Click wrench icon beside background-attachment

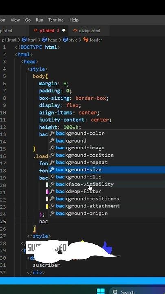(x=52, y=206)
